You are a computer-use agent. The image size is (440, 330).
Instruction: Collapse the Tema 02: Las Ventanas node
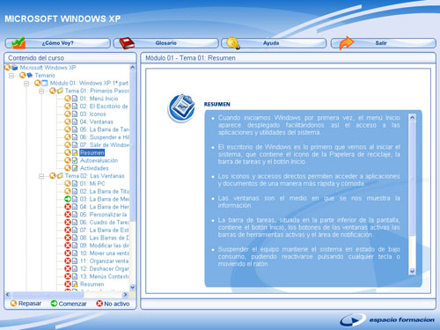(x=41, y=176)
